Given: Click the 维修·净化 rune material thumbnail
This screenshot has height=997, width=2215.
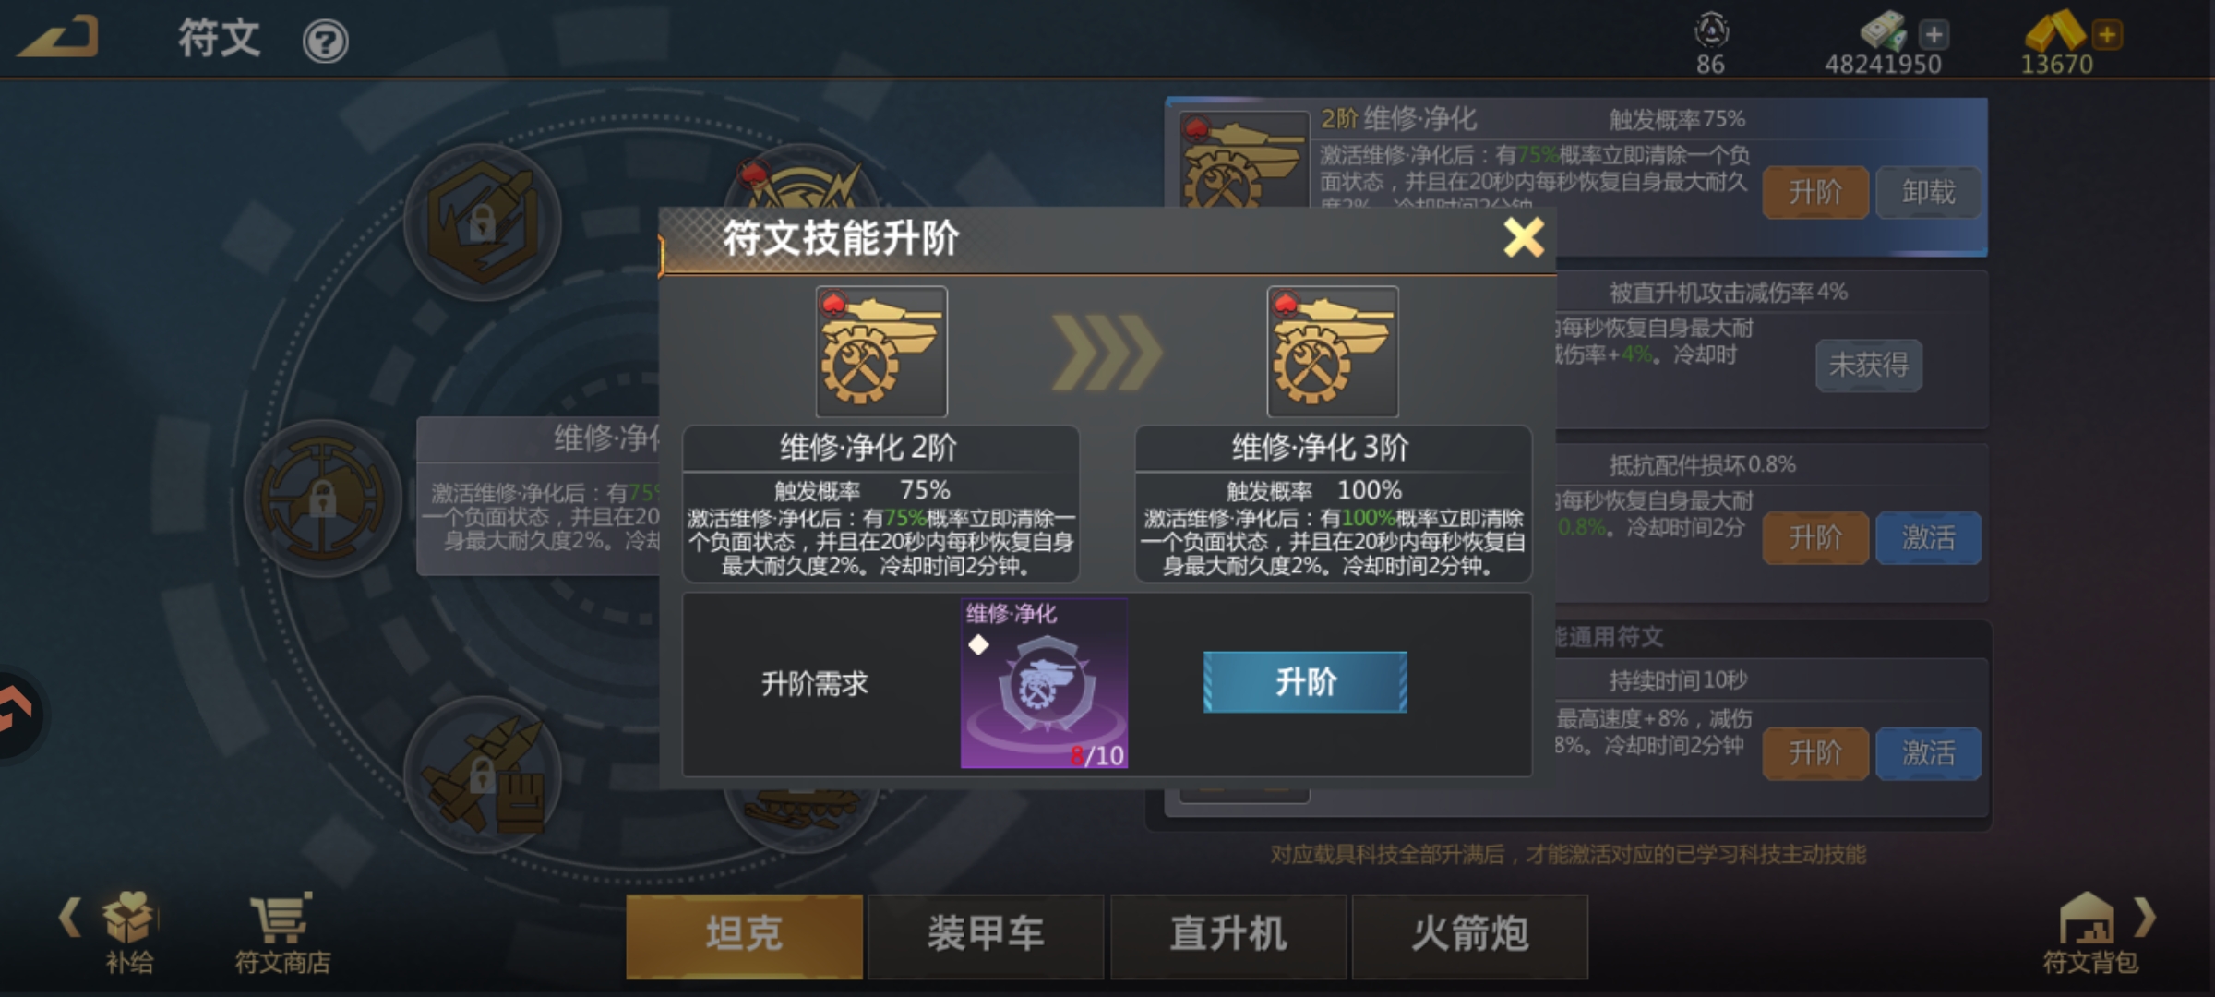Looking at the screenshot, I should (x=1044, y=683).
